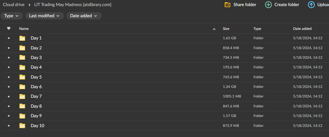The width and height of the screenshot is (329, 137).
Task: Open the Type filter dropdown
Action: point(11,16)
